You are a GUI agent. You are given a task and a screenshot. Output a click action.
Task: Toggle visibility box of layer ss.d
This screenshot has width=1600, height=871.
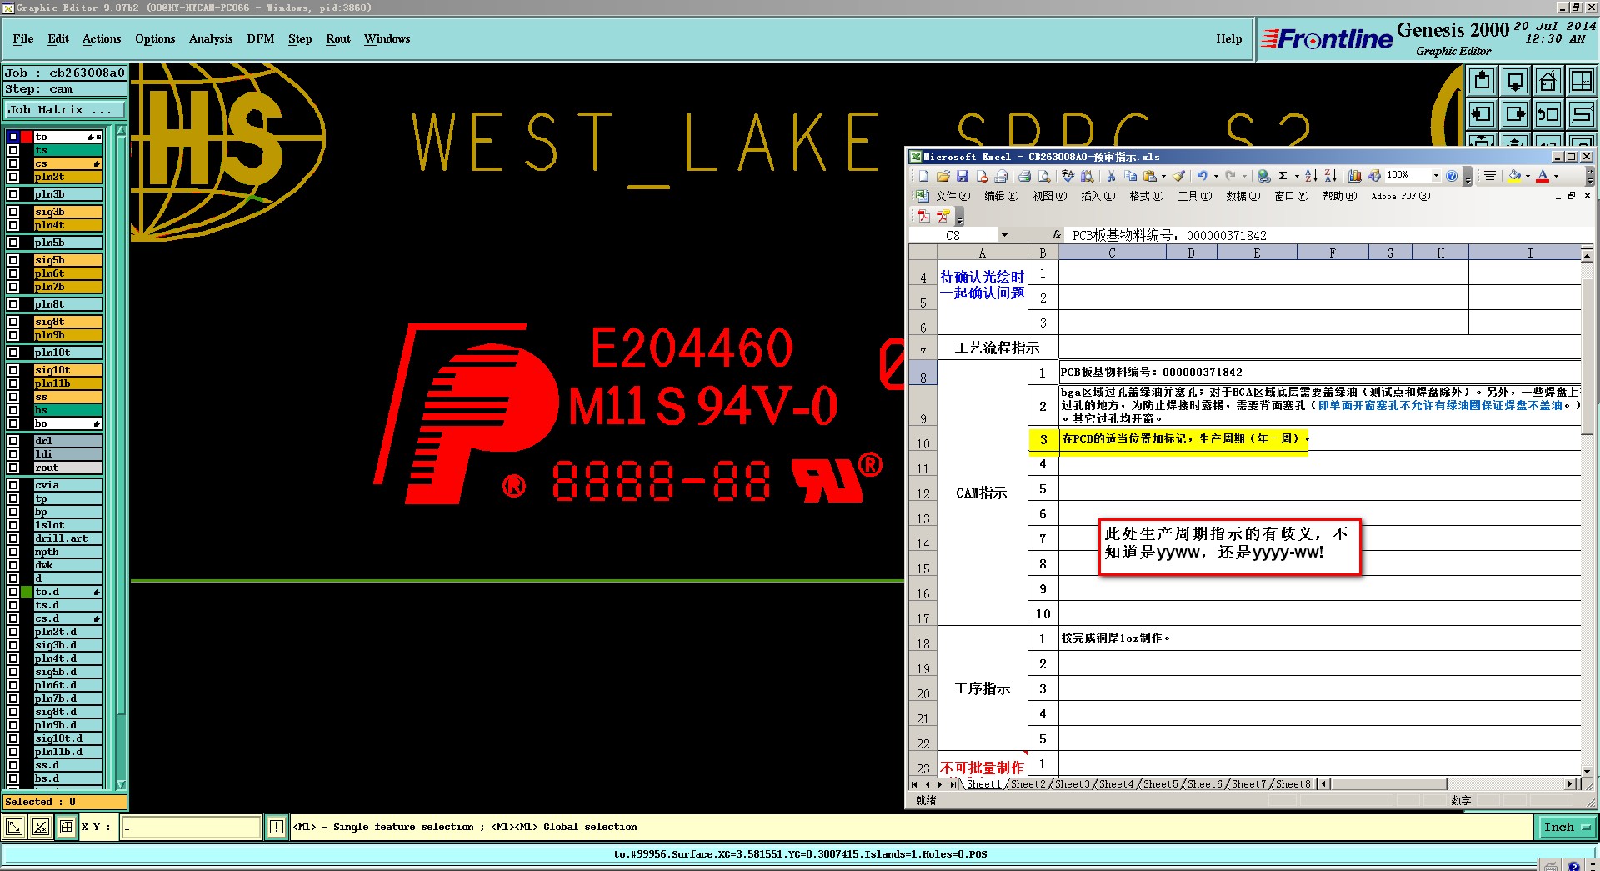tap(13, 765)
